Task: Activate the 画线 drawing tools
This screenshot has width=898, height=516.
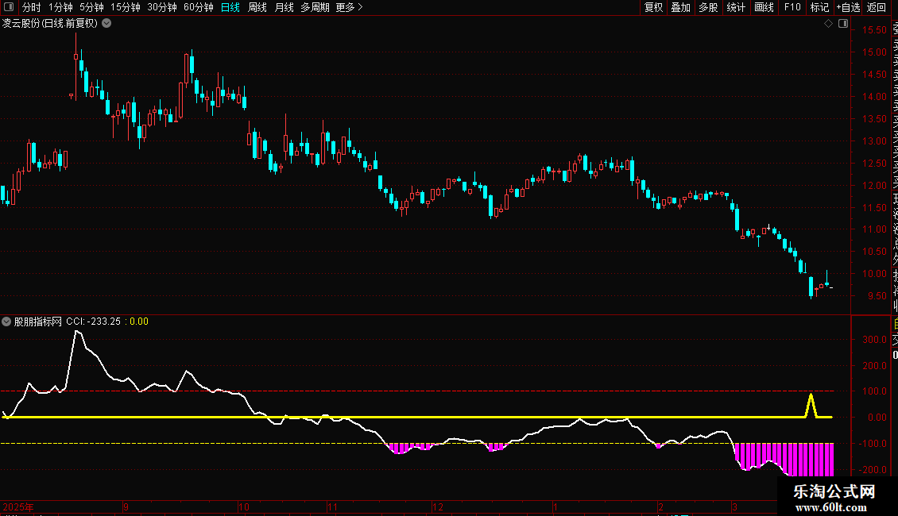Action: (764, 7)
